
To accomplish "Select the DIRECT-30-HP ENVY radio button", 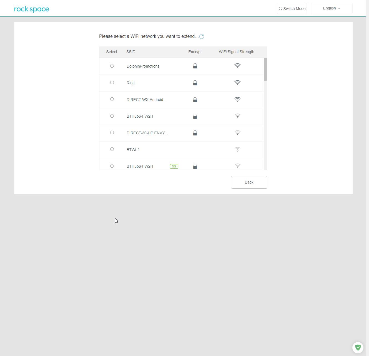I will click(x=112, y=133).
